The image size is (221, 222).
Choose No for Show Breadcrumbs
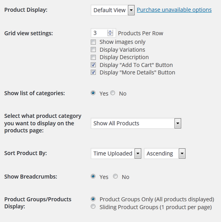(x=115, y=176)
